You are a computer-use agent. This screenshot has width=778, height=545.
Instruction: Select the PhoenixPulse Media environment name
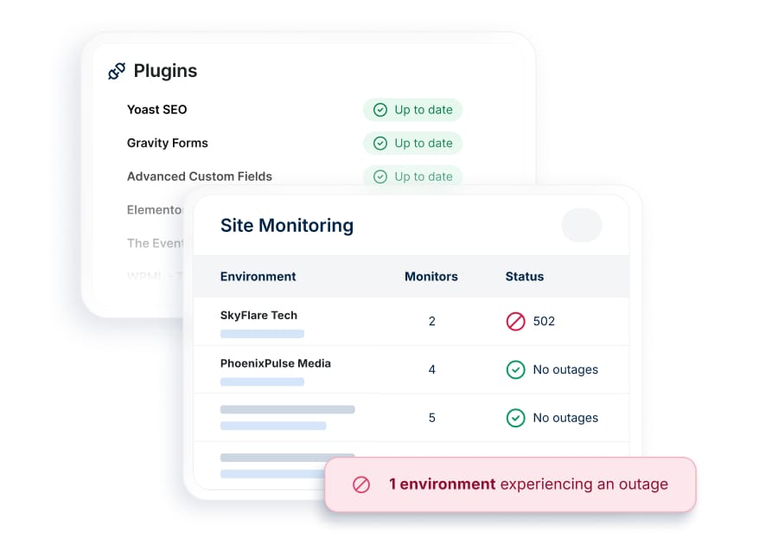[275, 363]
